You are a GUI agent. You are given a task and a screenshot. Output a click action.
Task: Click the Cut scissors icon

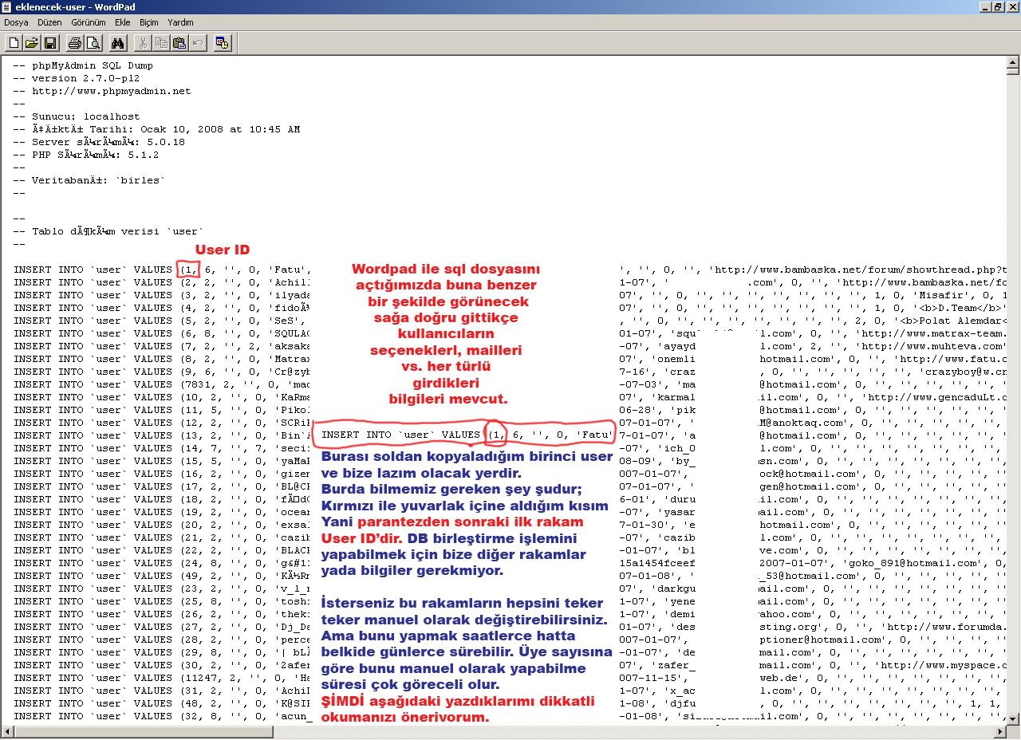click(x=143, y=43)
